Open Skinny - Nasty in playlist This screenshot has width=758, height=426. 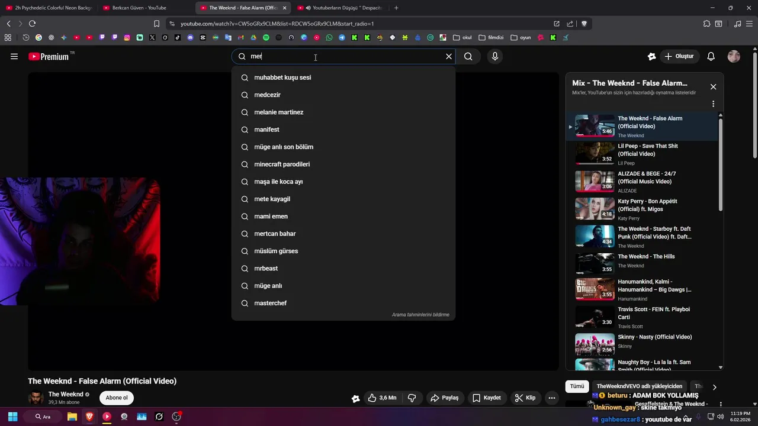click(x=642, y=344)
